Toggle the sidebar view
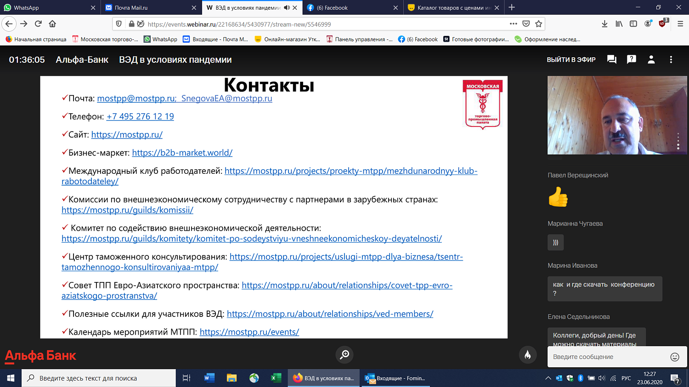 point(633,24)
